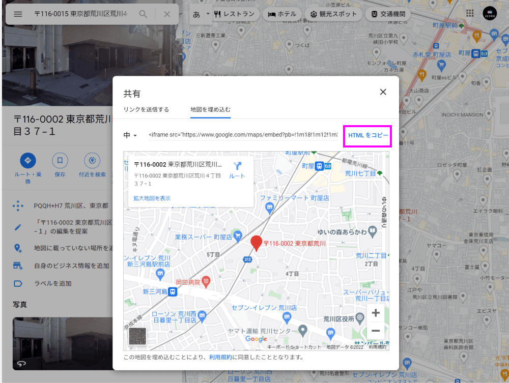Open the hamburger menu in search bar

tap(18, 14)
